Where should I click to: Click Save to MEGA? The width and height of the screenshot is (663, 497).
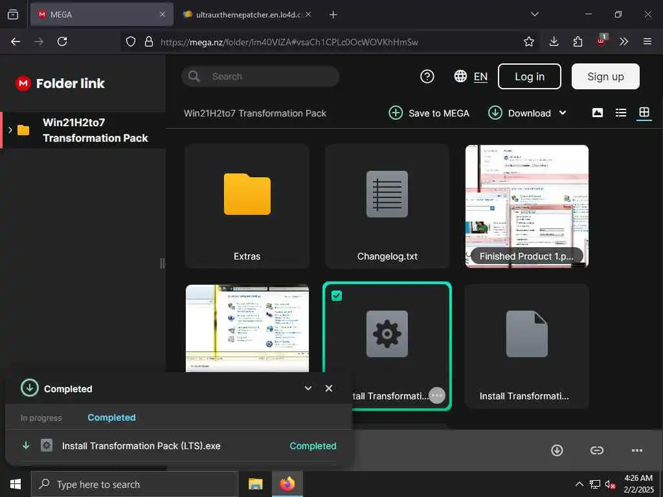[x=429, y=113]
